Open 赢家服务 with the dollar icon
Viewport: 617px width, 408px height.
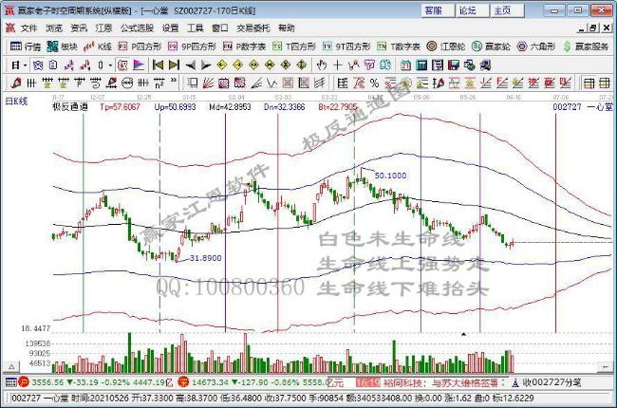(586, 46)
